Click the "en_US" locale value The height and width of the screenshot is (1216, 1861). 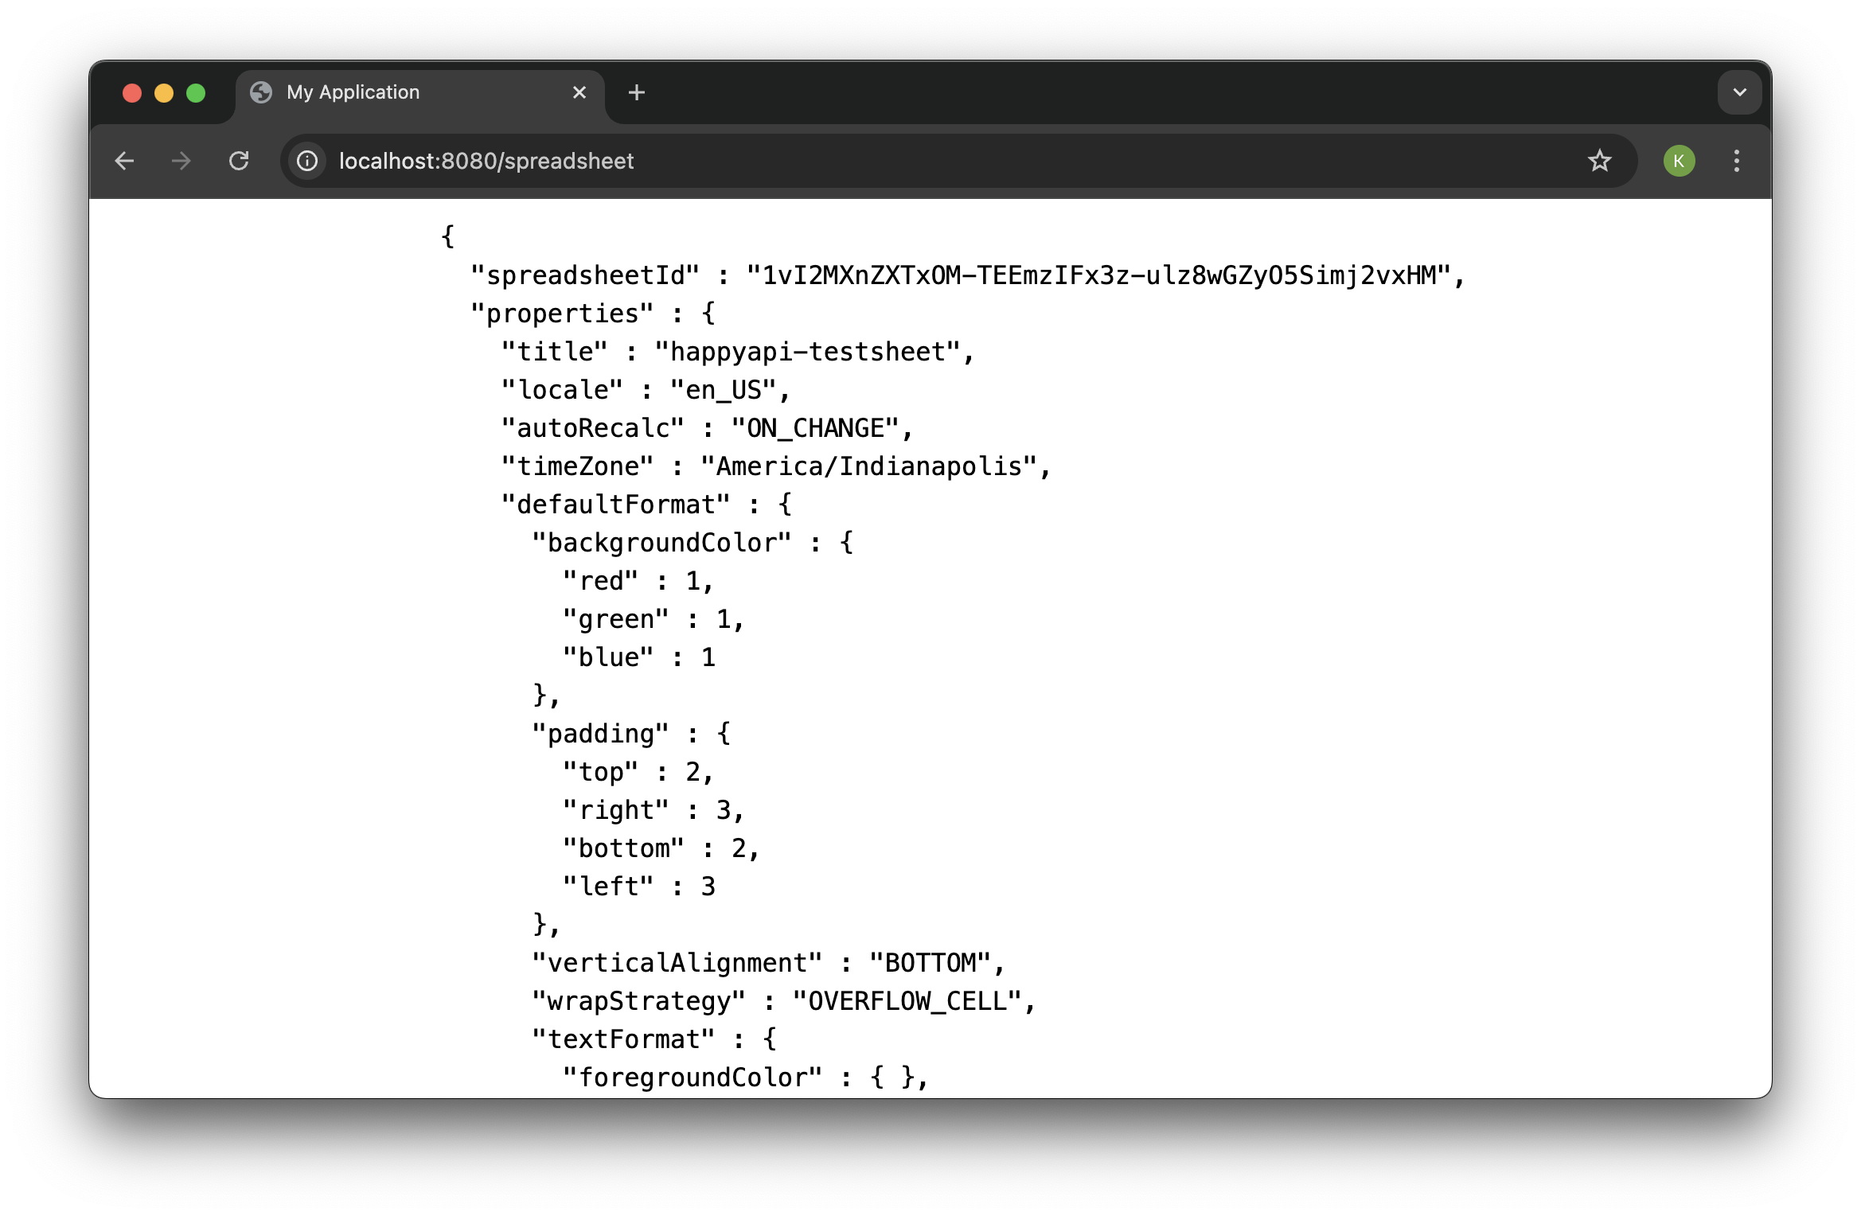tap(723, 390)
